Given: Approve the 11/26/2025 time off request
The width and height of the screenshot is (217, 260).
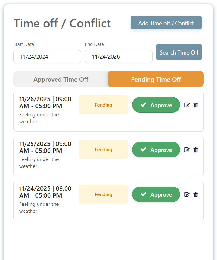Looking at the screenshot, I should pos(156,105).
